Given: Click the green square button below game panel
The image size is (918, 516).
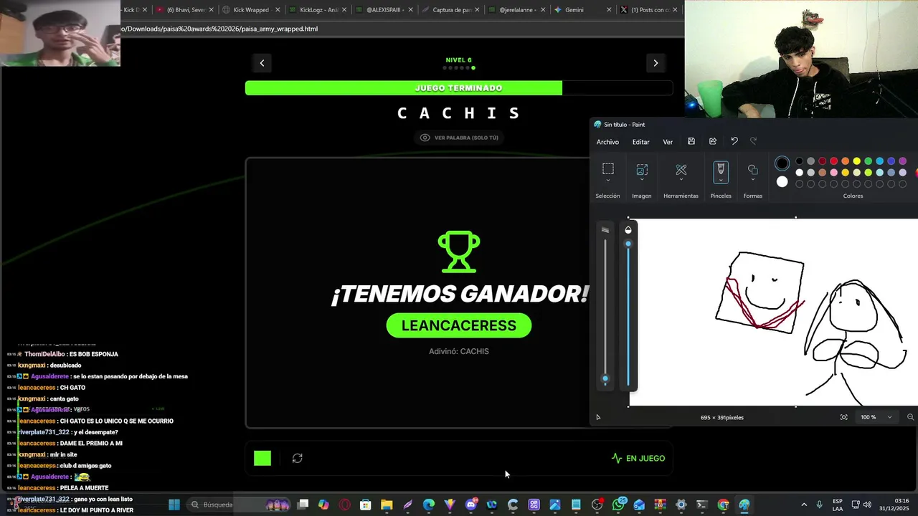Looking at the screenshot, I should (262, 458).
